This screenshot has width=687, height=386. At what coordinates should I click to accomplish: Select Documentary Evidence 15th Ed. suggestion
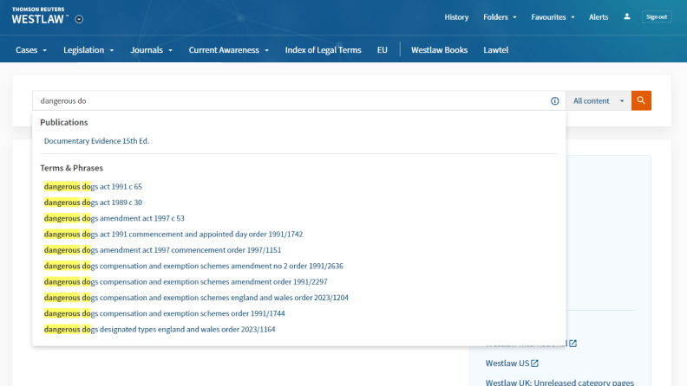(96, 141)
